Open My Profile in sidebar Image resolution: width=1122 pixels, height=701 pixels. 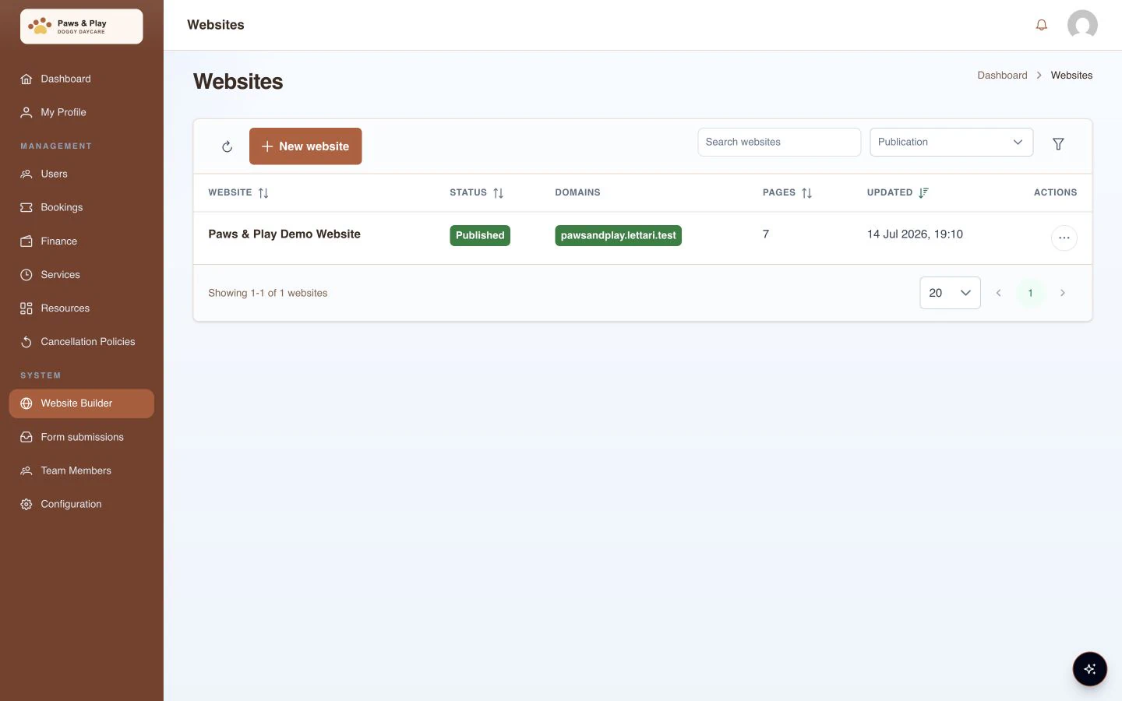coord(82,112)
